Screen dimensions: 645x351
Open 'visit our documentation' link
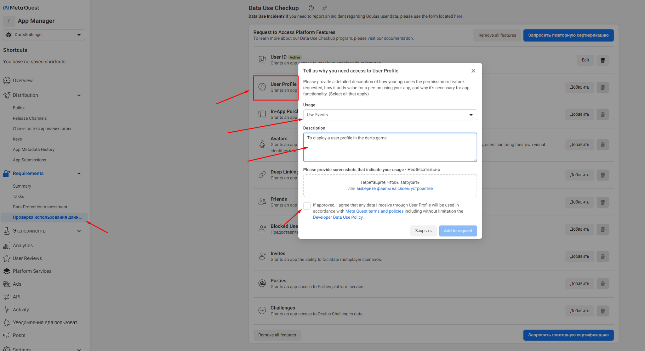click(390, 38)
